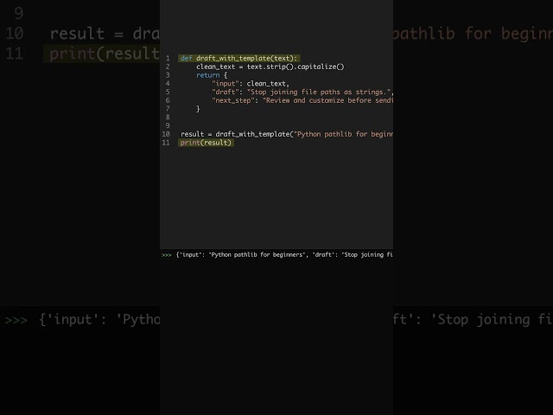Click small line number 5 in the center gutter
The image size is (553, 415).
click(x=168, y=93)
